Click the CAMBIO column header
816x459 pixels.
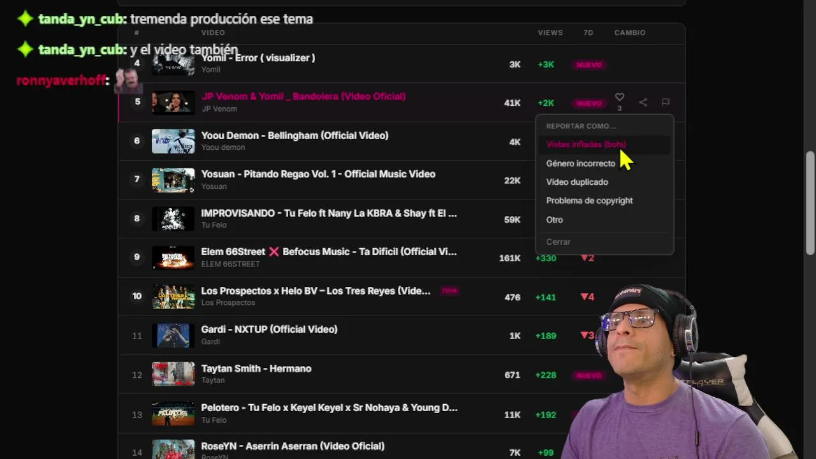coord(629,33)
